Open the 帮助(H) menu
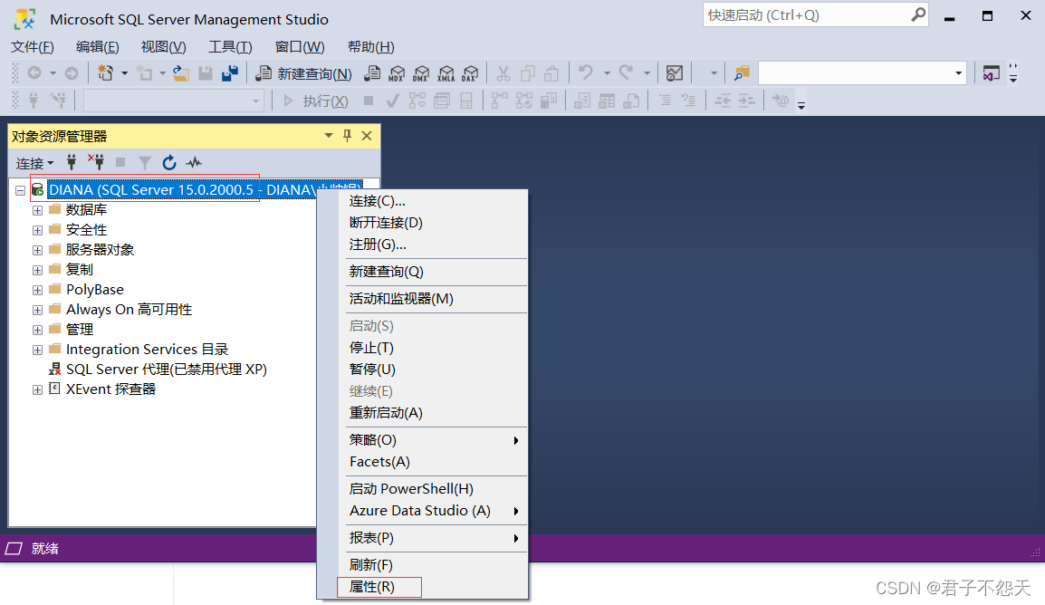The height and width of the screenshot is (605, 1045). coord(370,46)
